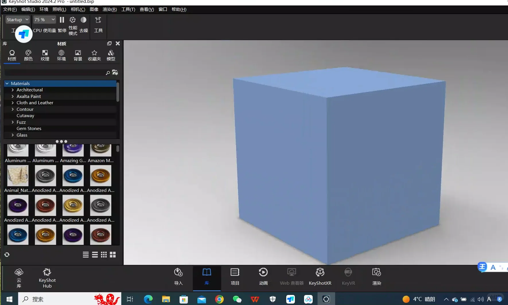Open the 渲染 render dialog

(x=377, y=277)
